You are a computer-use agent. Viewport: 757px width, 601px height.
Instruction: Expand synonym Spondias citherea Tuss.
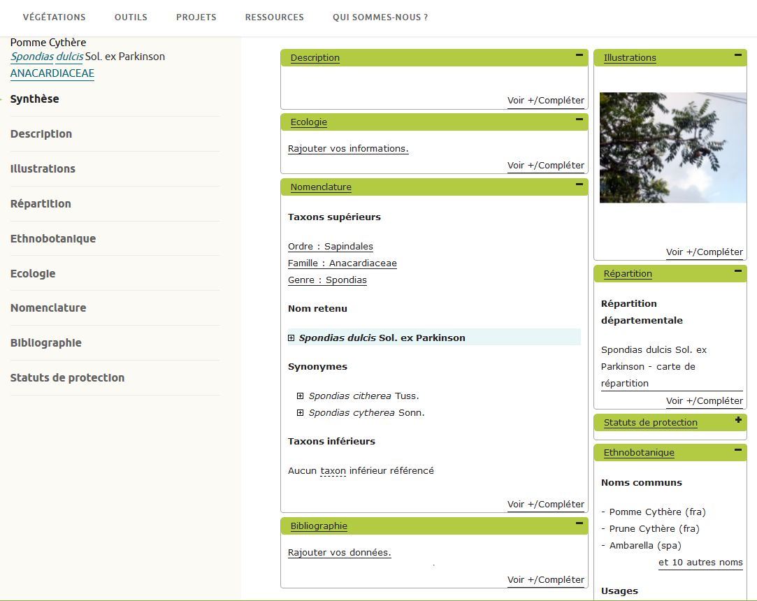tap(301, 396)
